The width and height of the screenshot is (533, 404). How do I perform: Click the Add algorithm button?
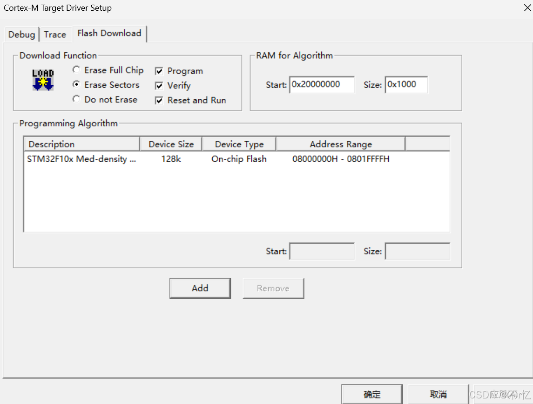pos(200,288)
